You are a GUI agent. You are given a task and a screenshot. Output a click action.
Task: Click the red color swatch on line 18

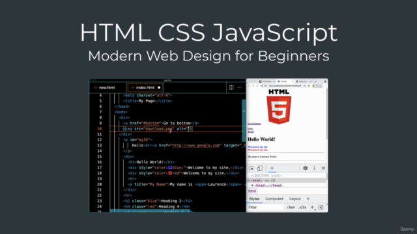(x=170, y=173)
